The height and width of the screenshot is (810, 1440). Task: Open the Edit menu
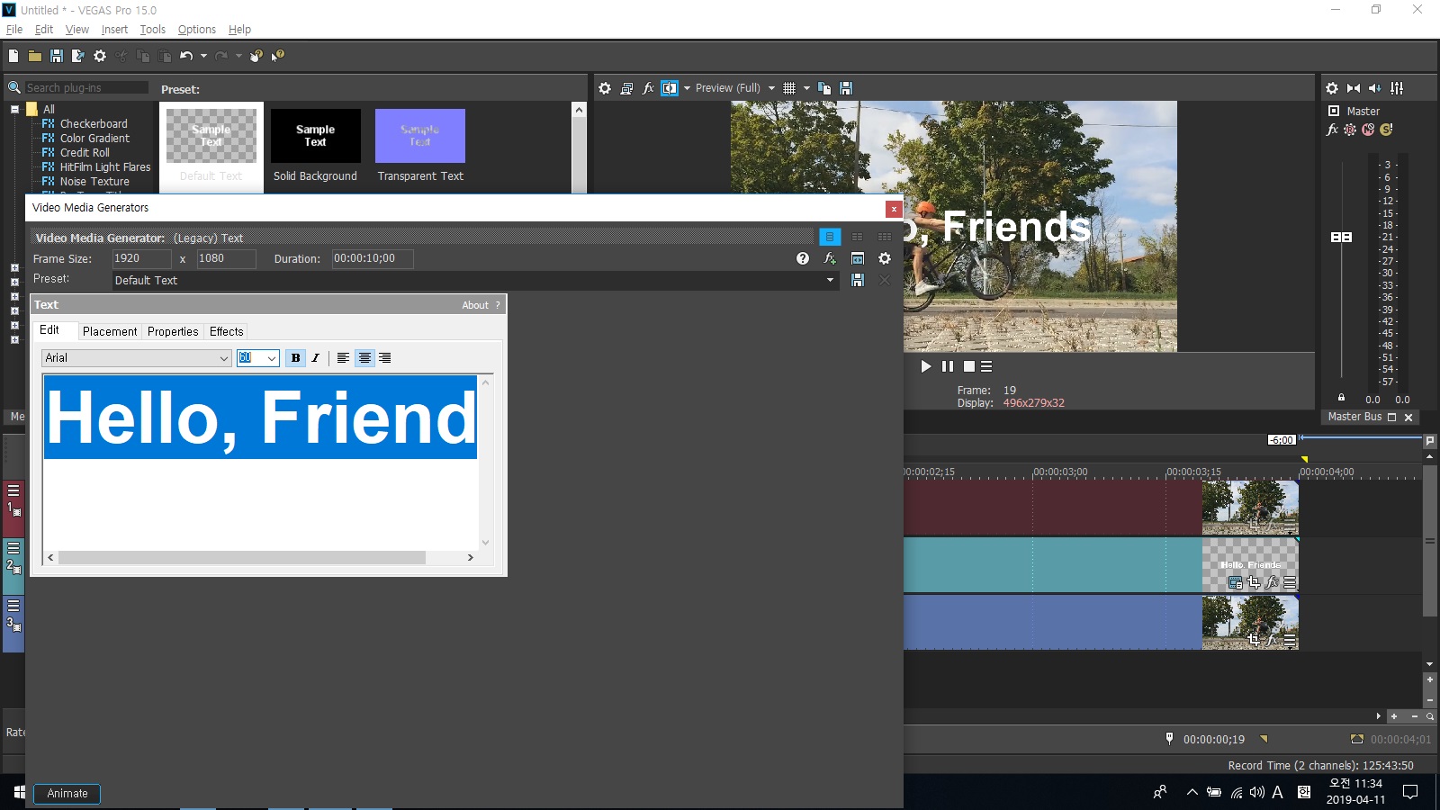pos(44,29)
